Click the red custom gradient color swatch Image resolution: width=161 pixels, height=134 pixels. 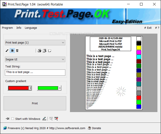18,88
